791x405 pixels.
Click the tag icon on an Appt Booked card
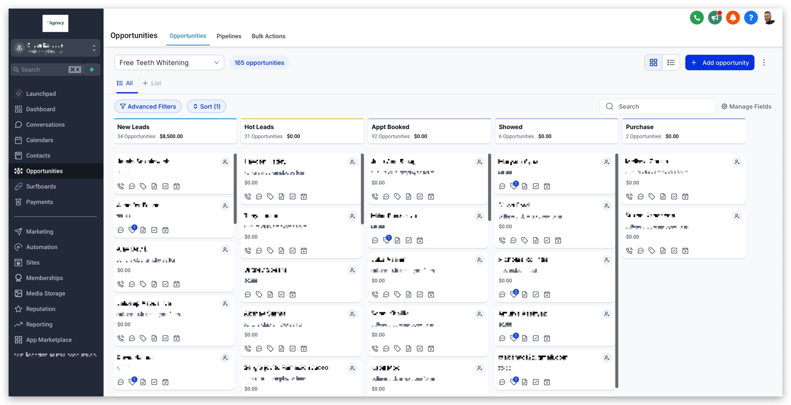pyautogui.click(x=398, y=196)
